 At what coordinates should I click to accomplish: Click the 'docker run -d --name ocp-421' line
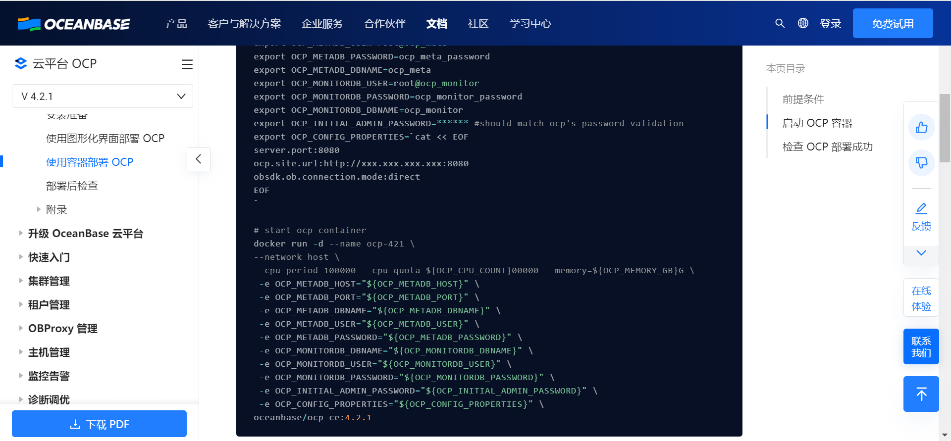(x=334, y=244)
